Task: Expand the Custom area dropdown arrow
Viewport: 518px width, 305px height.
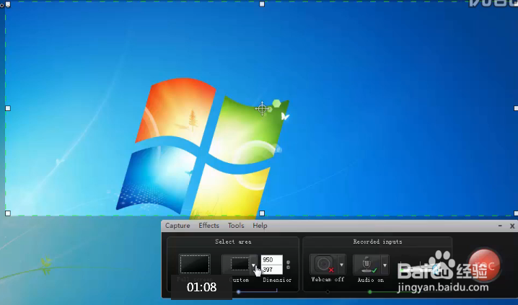Action: 253,265
